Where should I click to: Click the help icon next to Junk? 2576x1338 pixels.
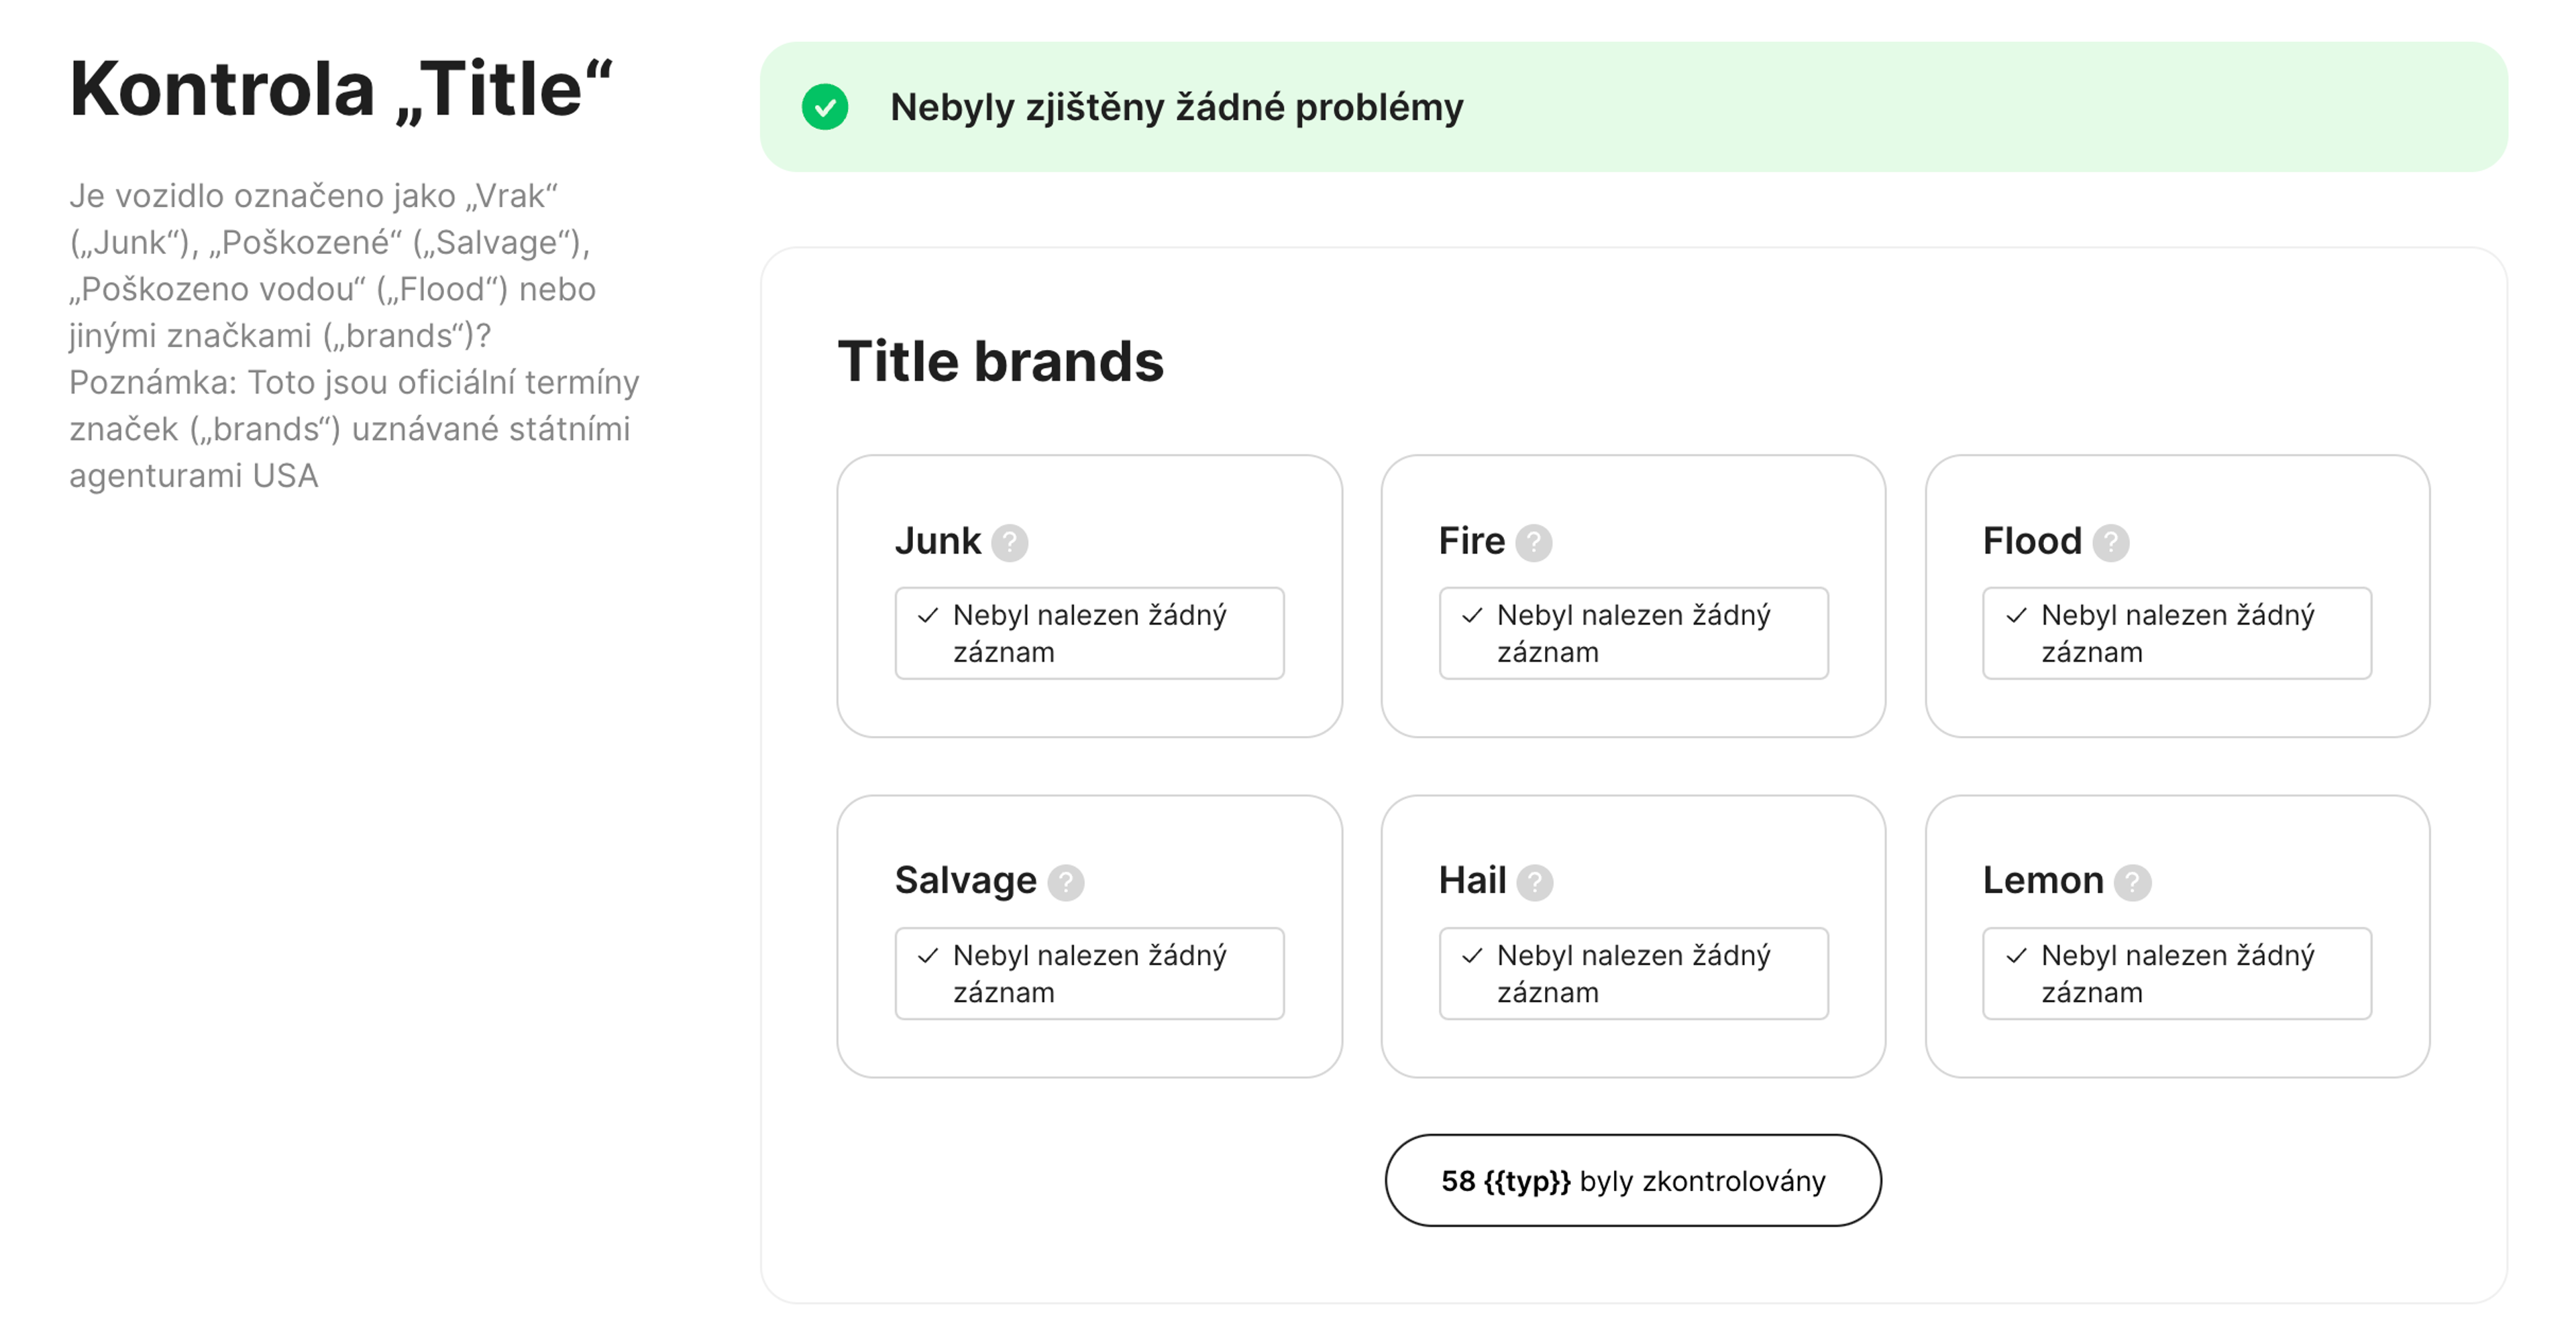1009,542
